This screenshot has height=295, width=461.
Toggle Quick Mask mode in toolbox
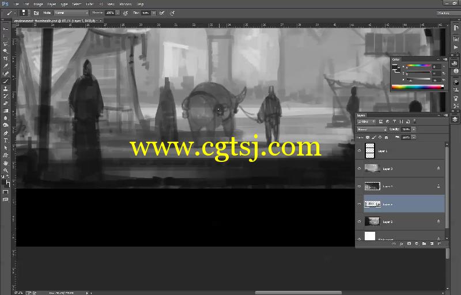6,192
